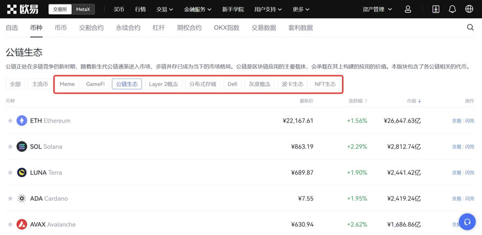Open notifications bell icon

[x=453, y=9]
